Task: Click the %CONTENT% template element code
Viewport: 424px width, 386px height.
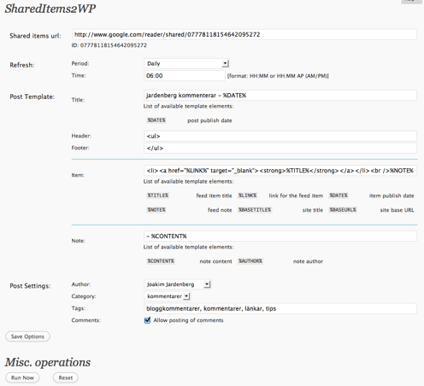Action: click(161, 261)
